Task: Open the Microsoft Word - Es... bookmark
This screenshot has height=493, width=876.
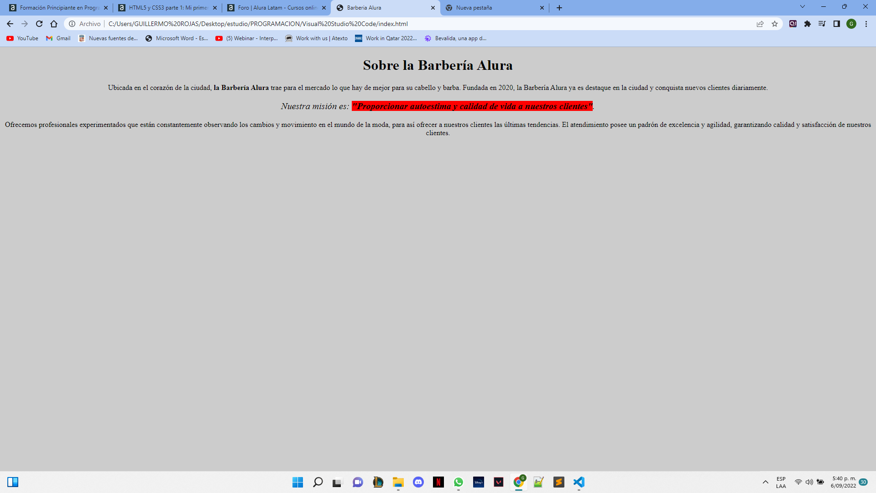Action: coord(177,38)
